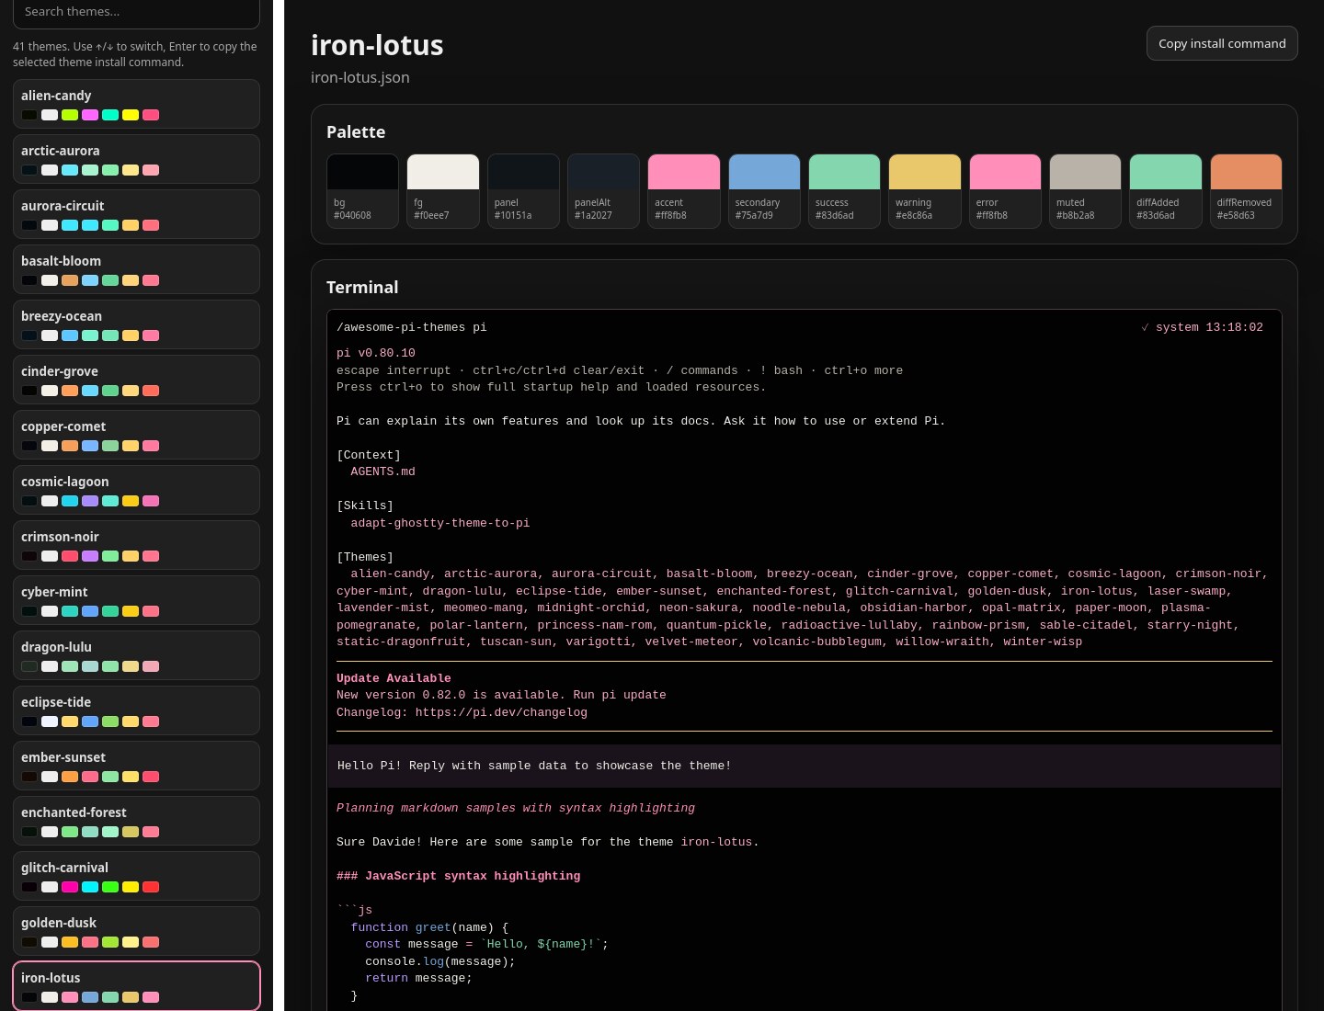Select breezy-ocean in the theme list
Image resolution: width=1324 pixels, height=1011 pixels.
pyautogui.click(x=136, y=324)
